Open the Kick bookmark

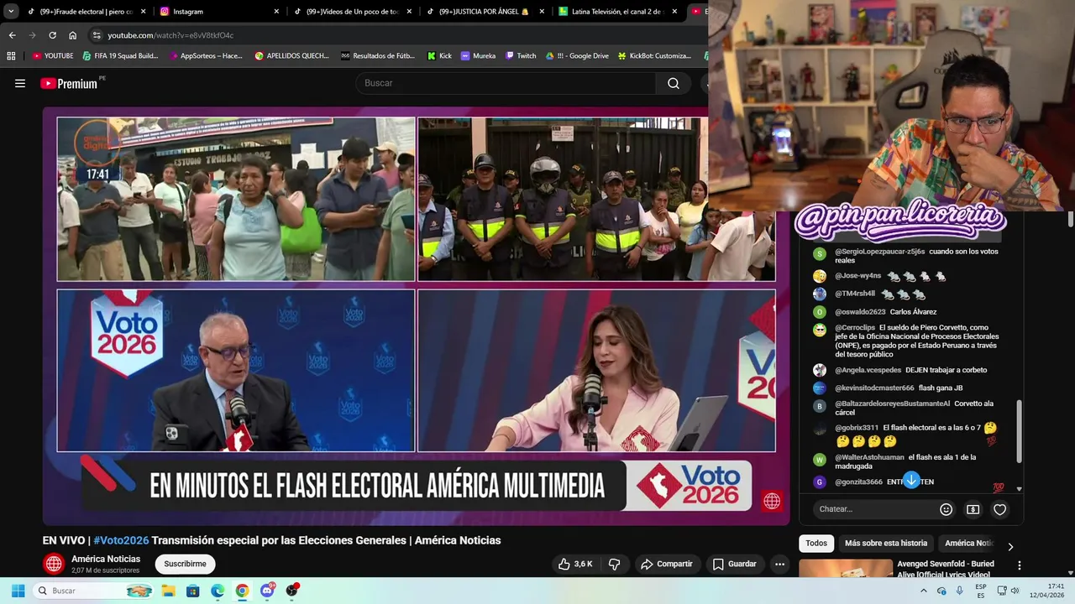[439, 56]
